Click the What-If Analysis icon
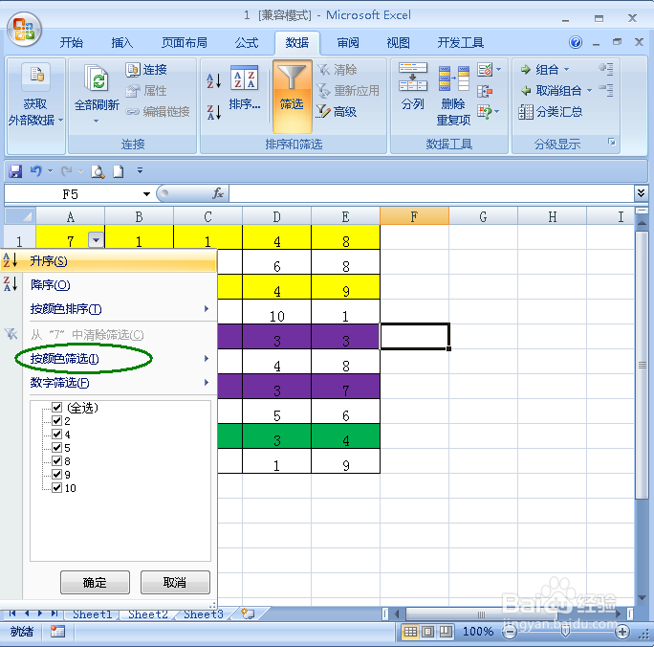 pos(484,111)
